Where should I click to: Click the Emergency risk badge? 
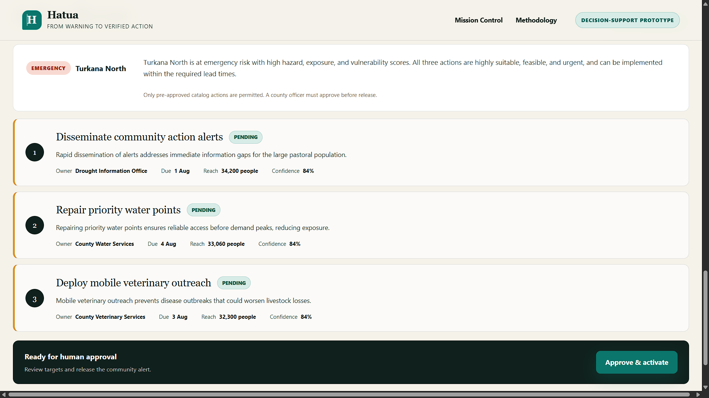(x=48, y=68)
